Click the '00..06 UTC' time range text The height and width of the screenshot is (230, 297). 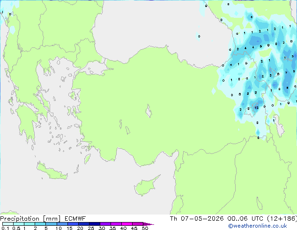point(245,219)
